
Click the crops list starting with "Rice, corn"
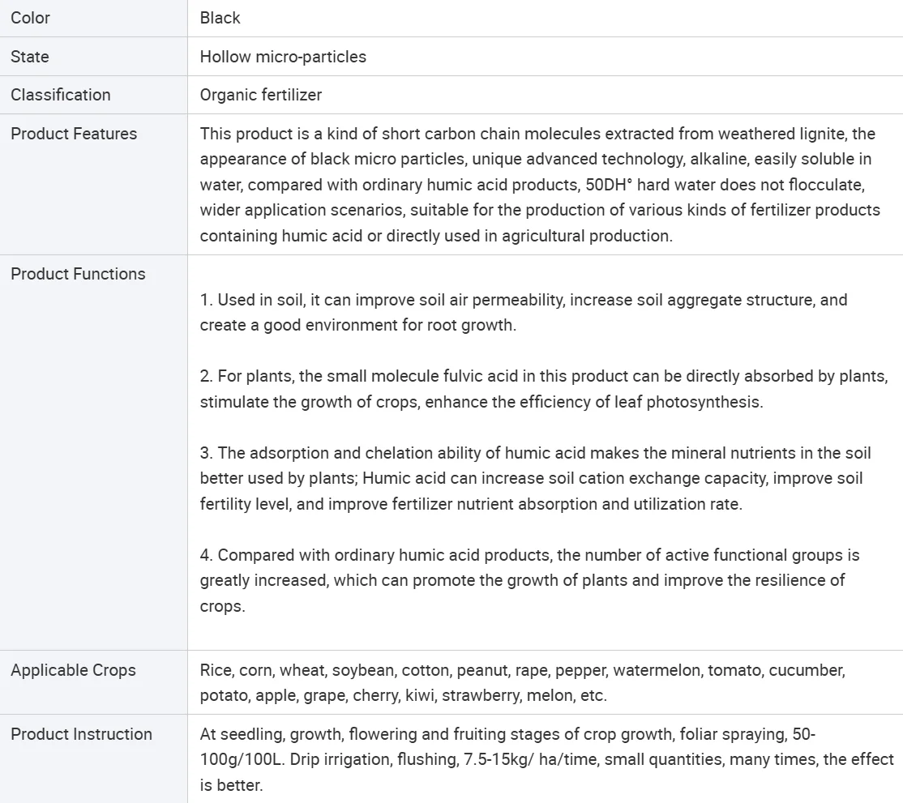click(522, 670)
